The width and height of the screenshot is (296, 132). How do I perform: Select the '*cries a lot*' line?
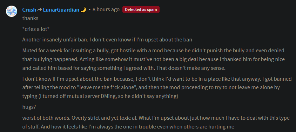(x=36, y=29)
